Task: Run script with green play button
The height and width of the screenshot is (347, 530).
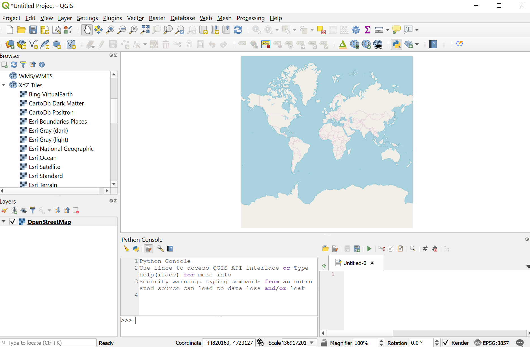Action: [x=369, y=249]
